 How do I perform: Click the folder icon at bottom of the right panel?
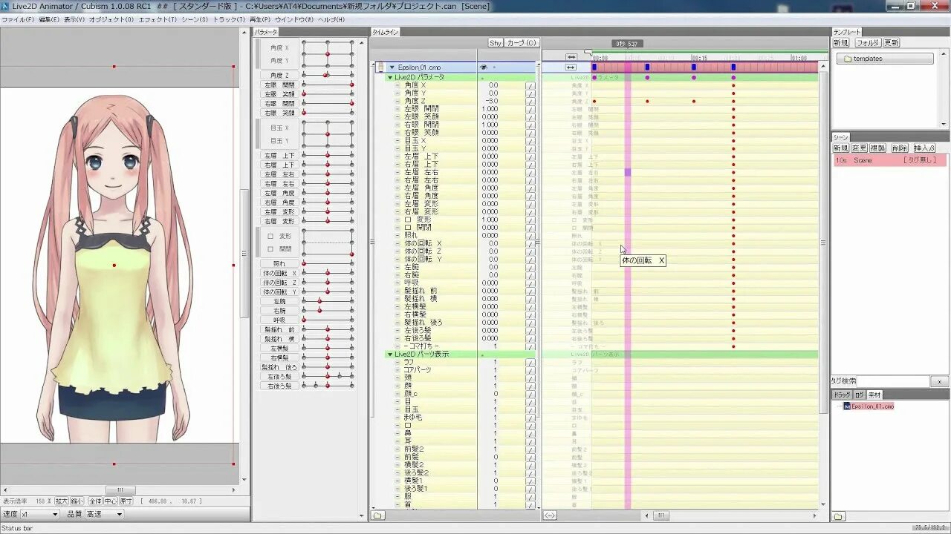click(x=838, y=516)
